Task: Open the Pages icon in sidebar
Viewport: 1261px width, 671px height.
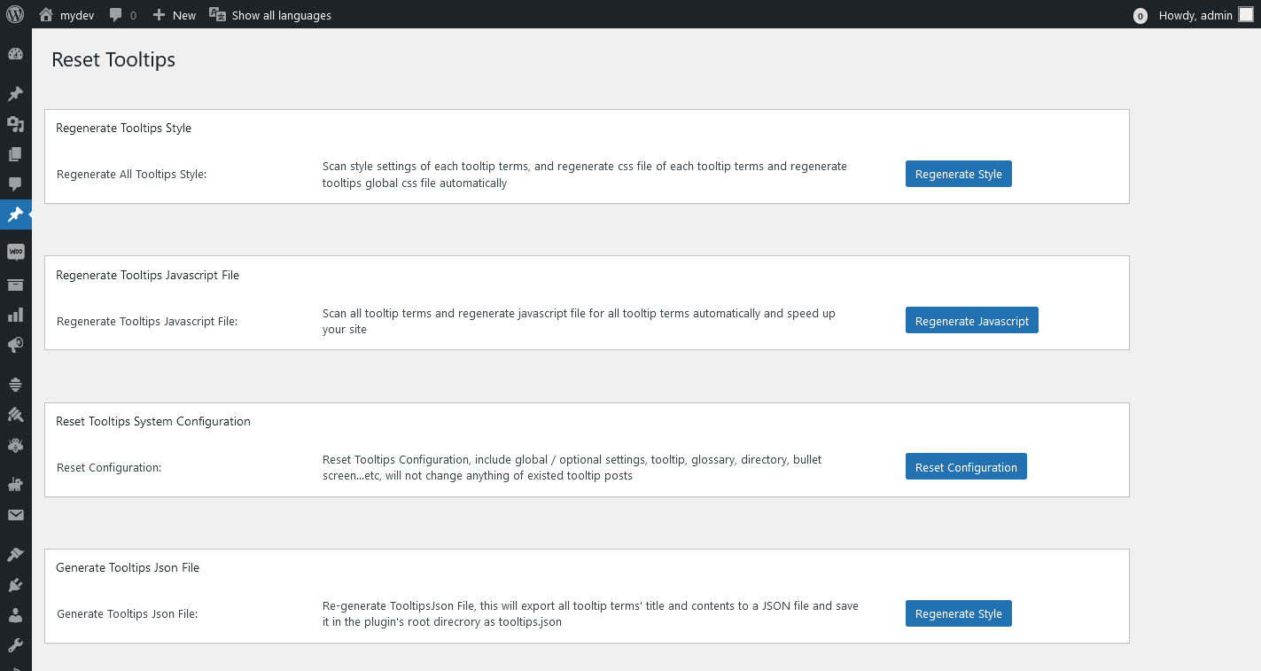Action: 15,154
